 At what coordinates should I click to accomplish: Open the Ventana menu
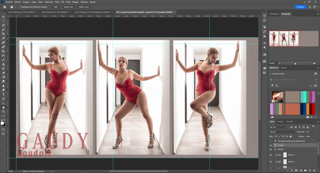point(84,2)
